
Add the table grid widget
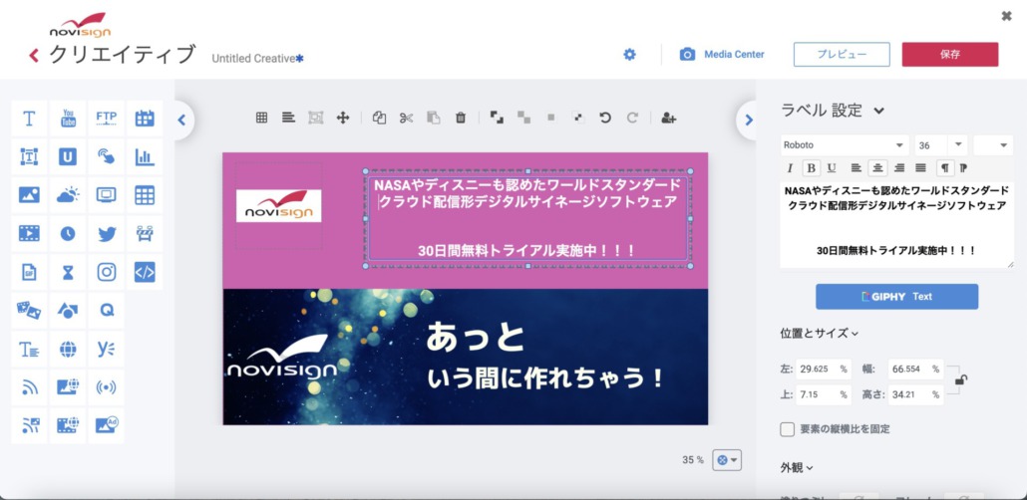tap(145, 195)
